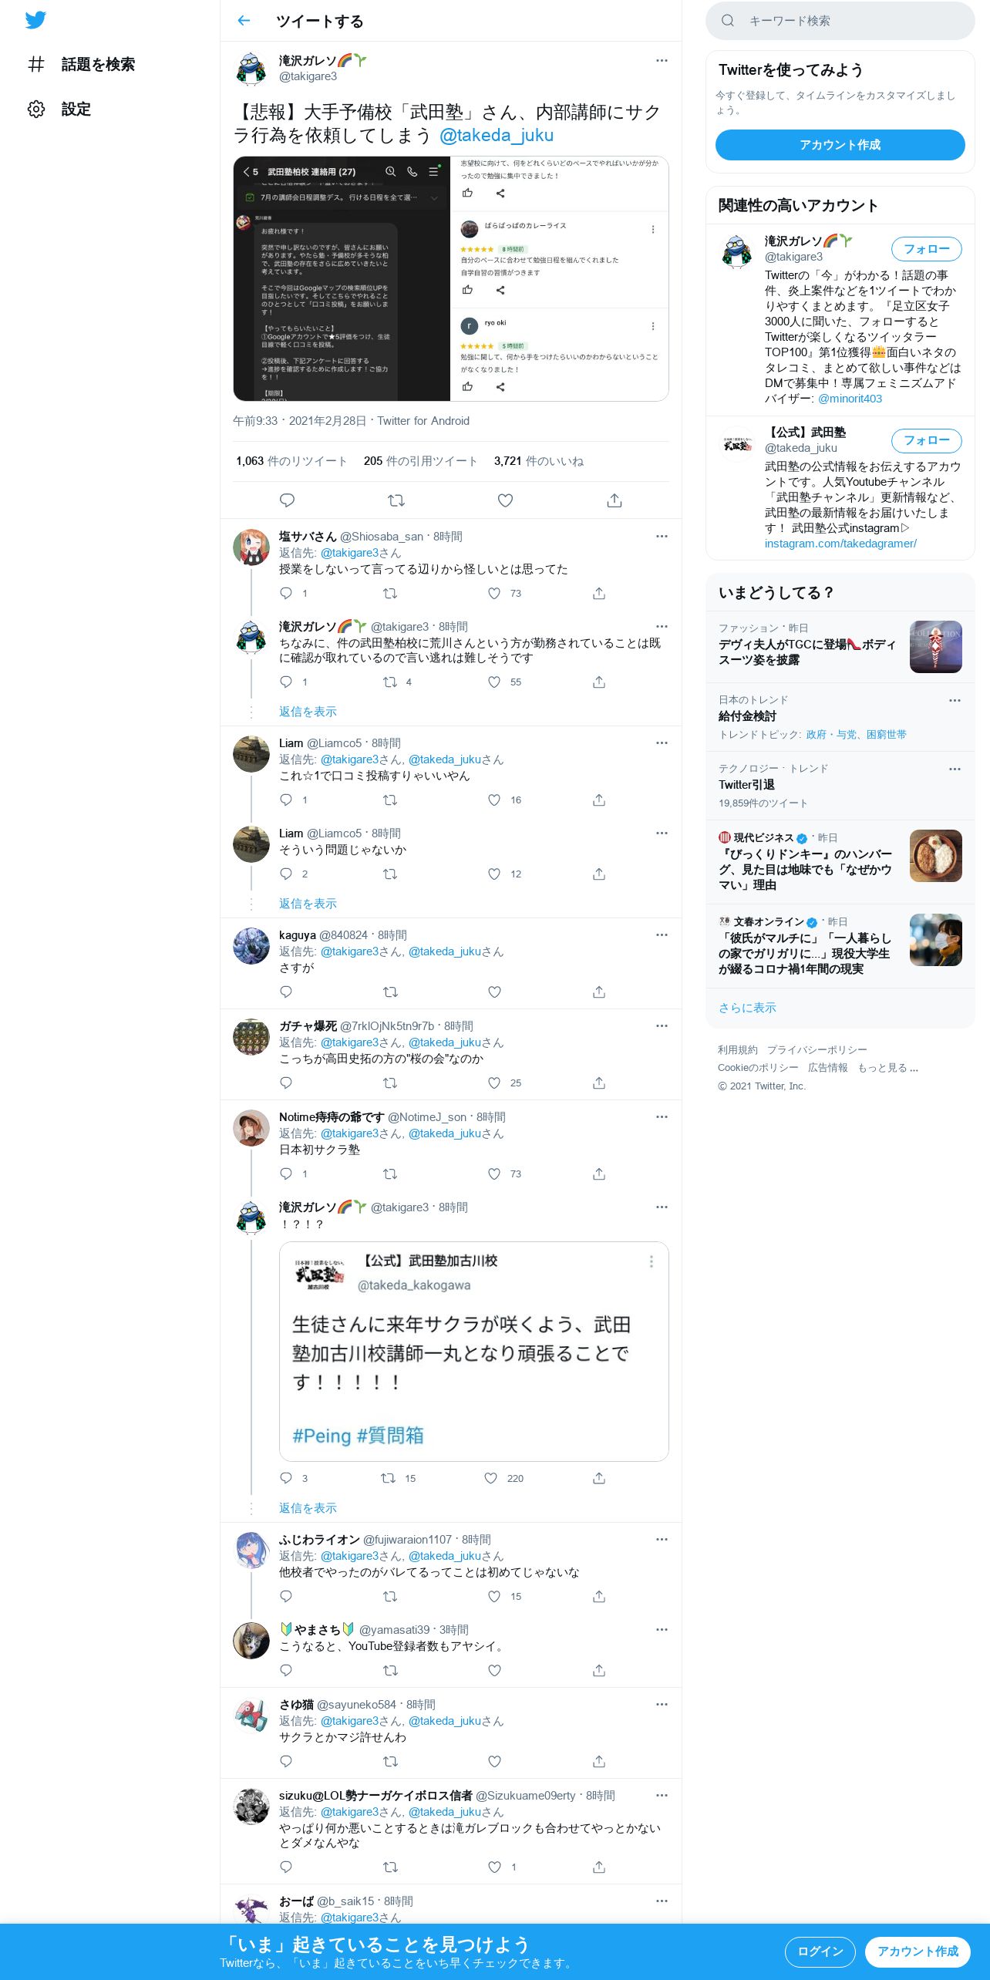The image size is (990, 1980).
Task: Go back using the arrow beside ツイートする
Action: point(244,21)
